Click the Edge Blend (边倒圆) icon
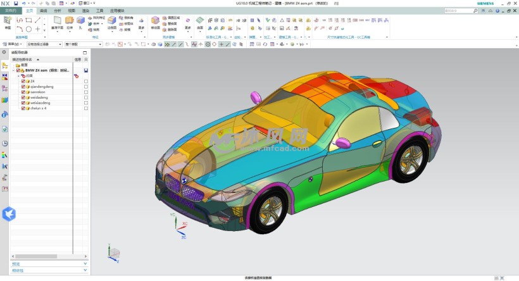The height and width of the screenshot is (281, 519). tap(112, 21)
